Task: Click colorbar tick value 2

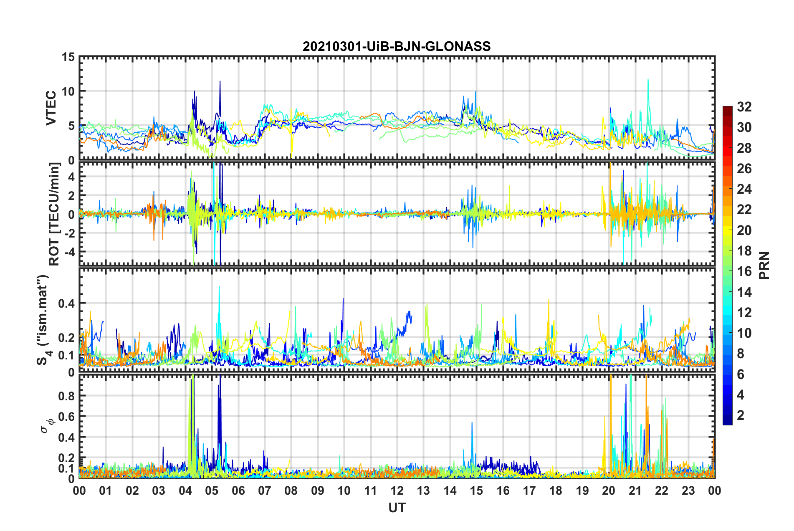Action: 741,415
